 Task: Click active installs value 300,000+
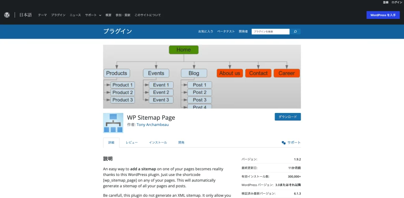click(294, 177)
